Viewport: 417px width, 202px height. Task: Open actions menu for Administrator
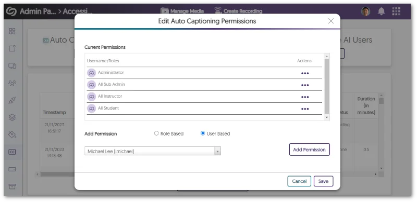(x=305, y=73)
